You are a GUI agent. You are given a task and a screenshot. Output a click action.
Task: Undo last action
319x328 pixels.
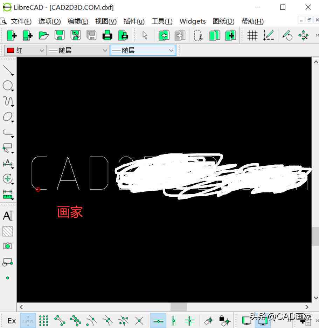(164, 35)
